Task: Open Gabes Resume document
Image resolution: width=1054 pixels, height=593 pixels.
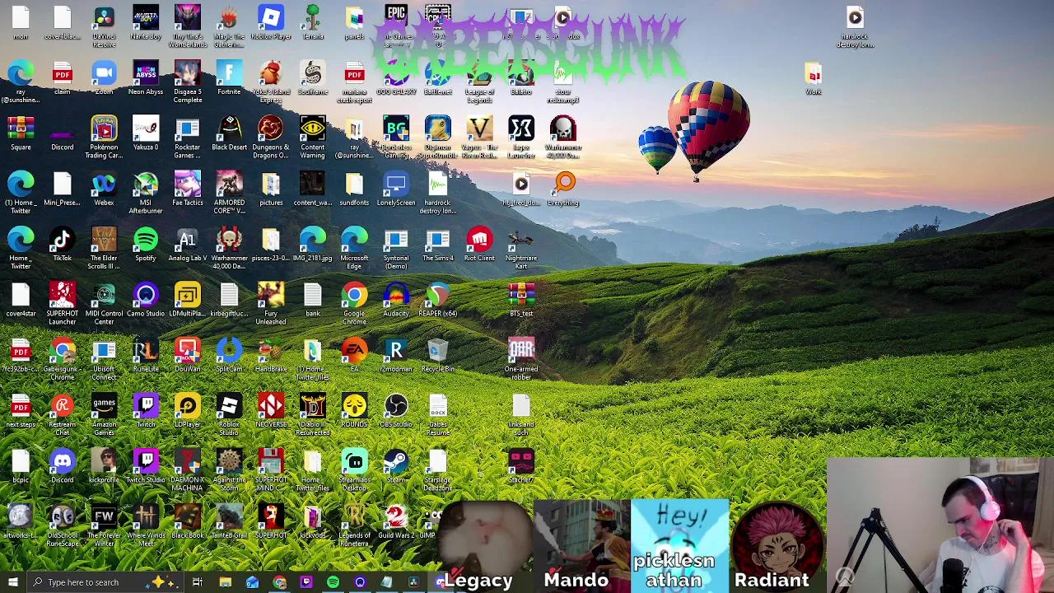Action: tap(438, 414)
